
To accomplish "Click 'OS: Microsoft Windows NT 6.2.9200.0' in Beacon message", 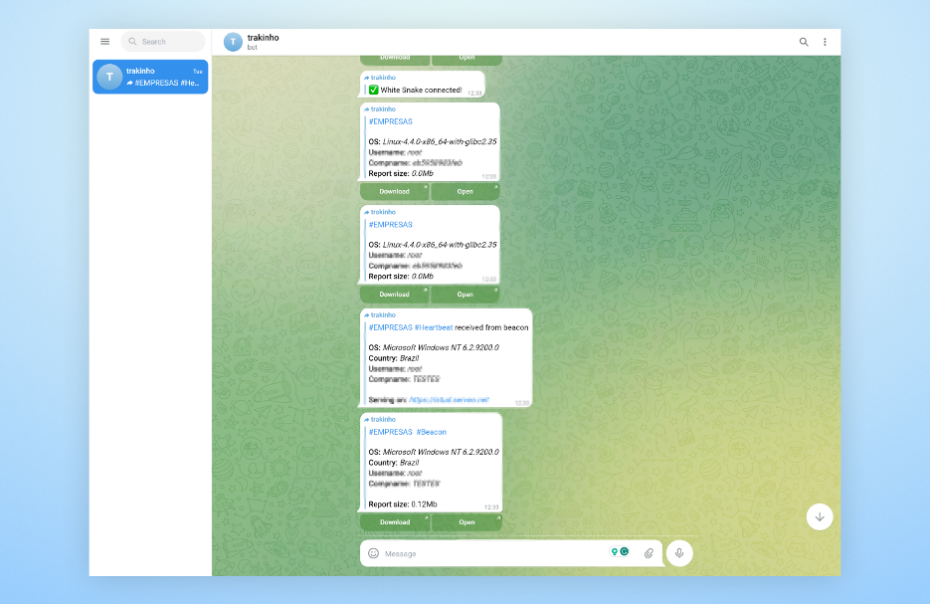I will point(434,453).
